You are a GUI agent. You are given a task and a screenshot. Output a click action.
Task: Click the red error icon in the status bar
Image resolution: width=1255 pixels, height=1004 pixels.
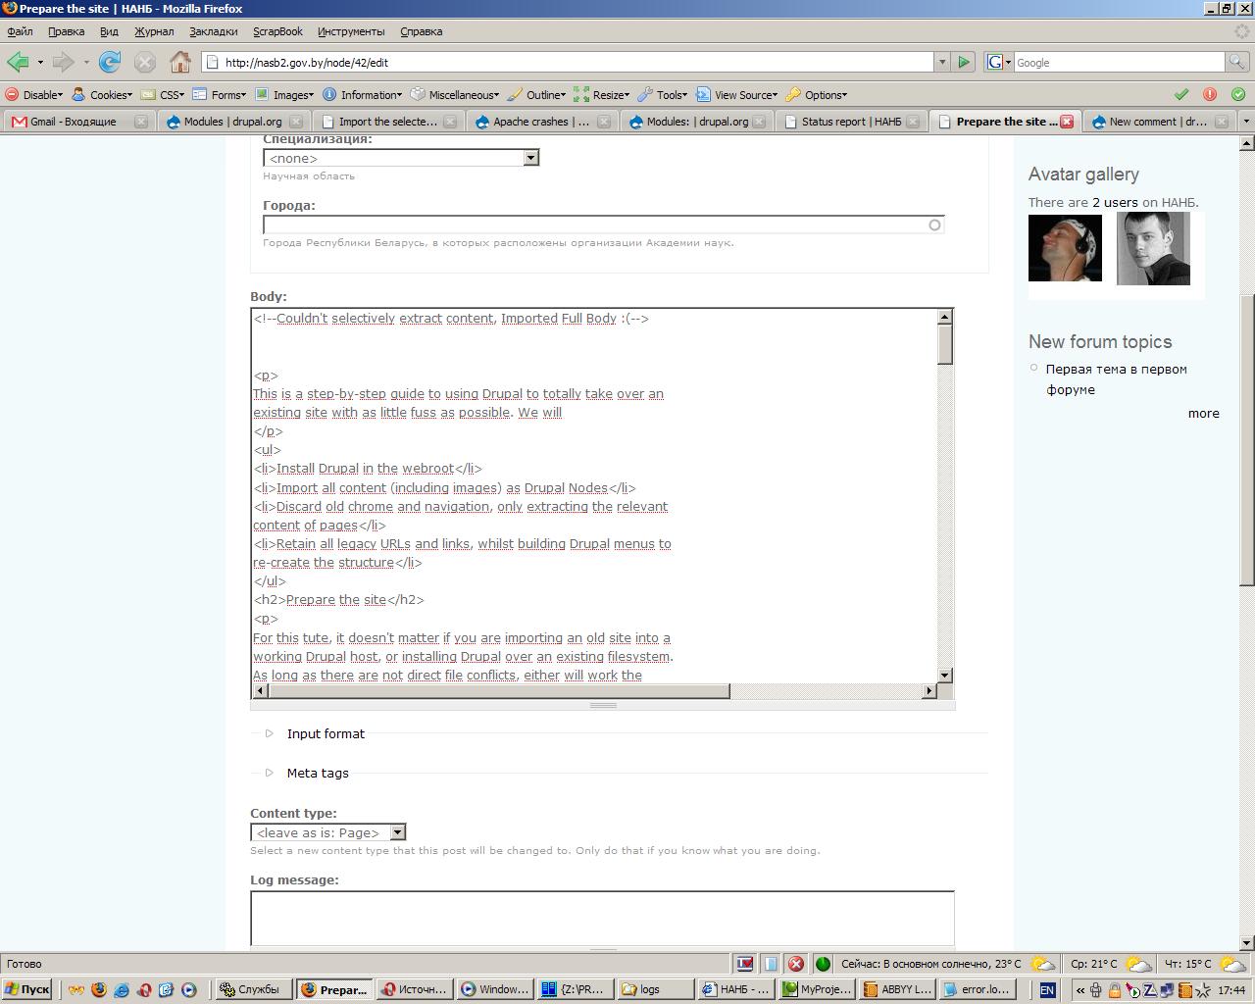[x=796, y=964]
